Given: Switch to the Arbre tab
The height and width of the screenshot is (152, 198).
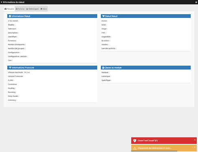Looking at the screenshot, I should point(44,9).
